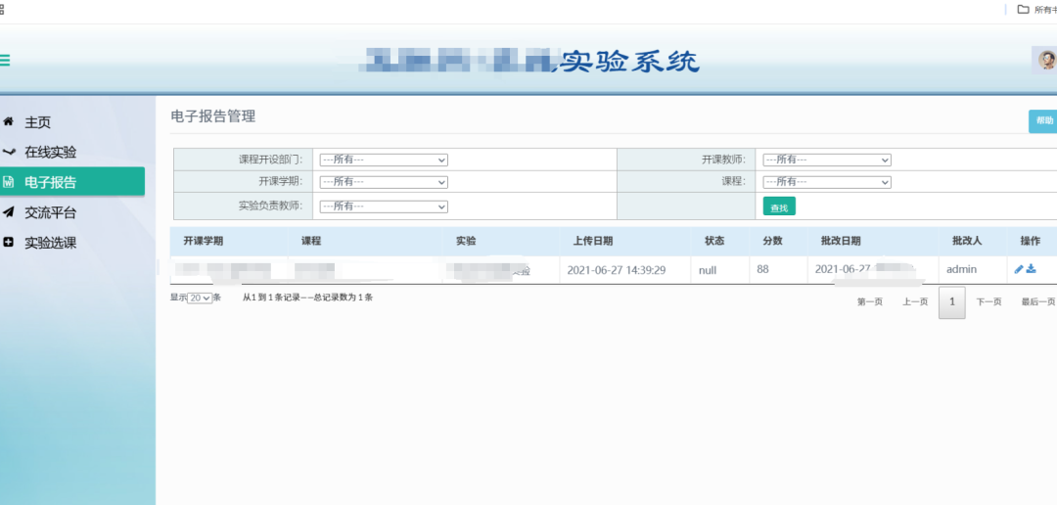Expand the 课程开设部门 dropdown
The height and width of the screenshot is (505, 1057).
tap(384, 160)
